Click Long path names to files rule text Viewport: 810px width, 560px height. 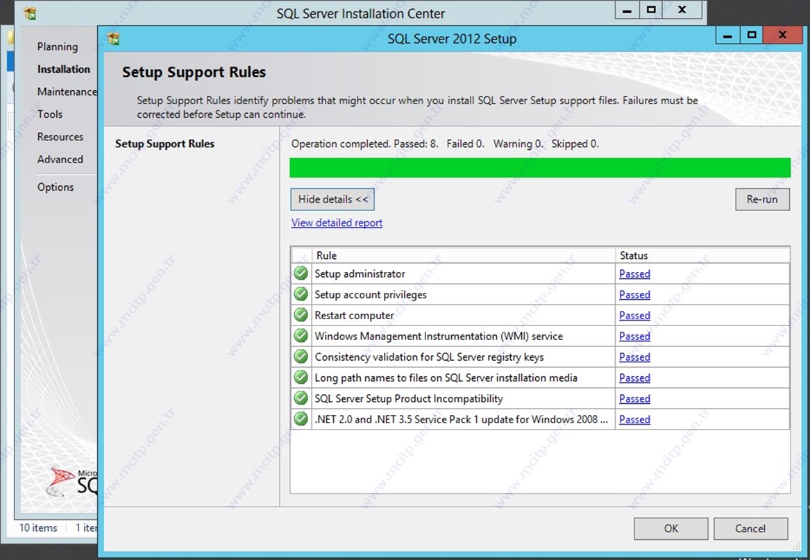[x=446, y=377]
